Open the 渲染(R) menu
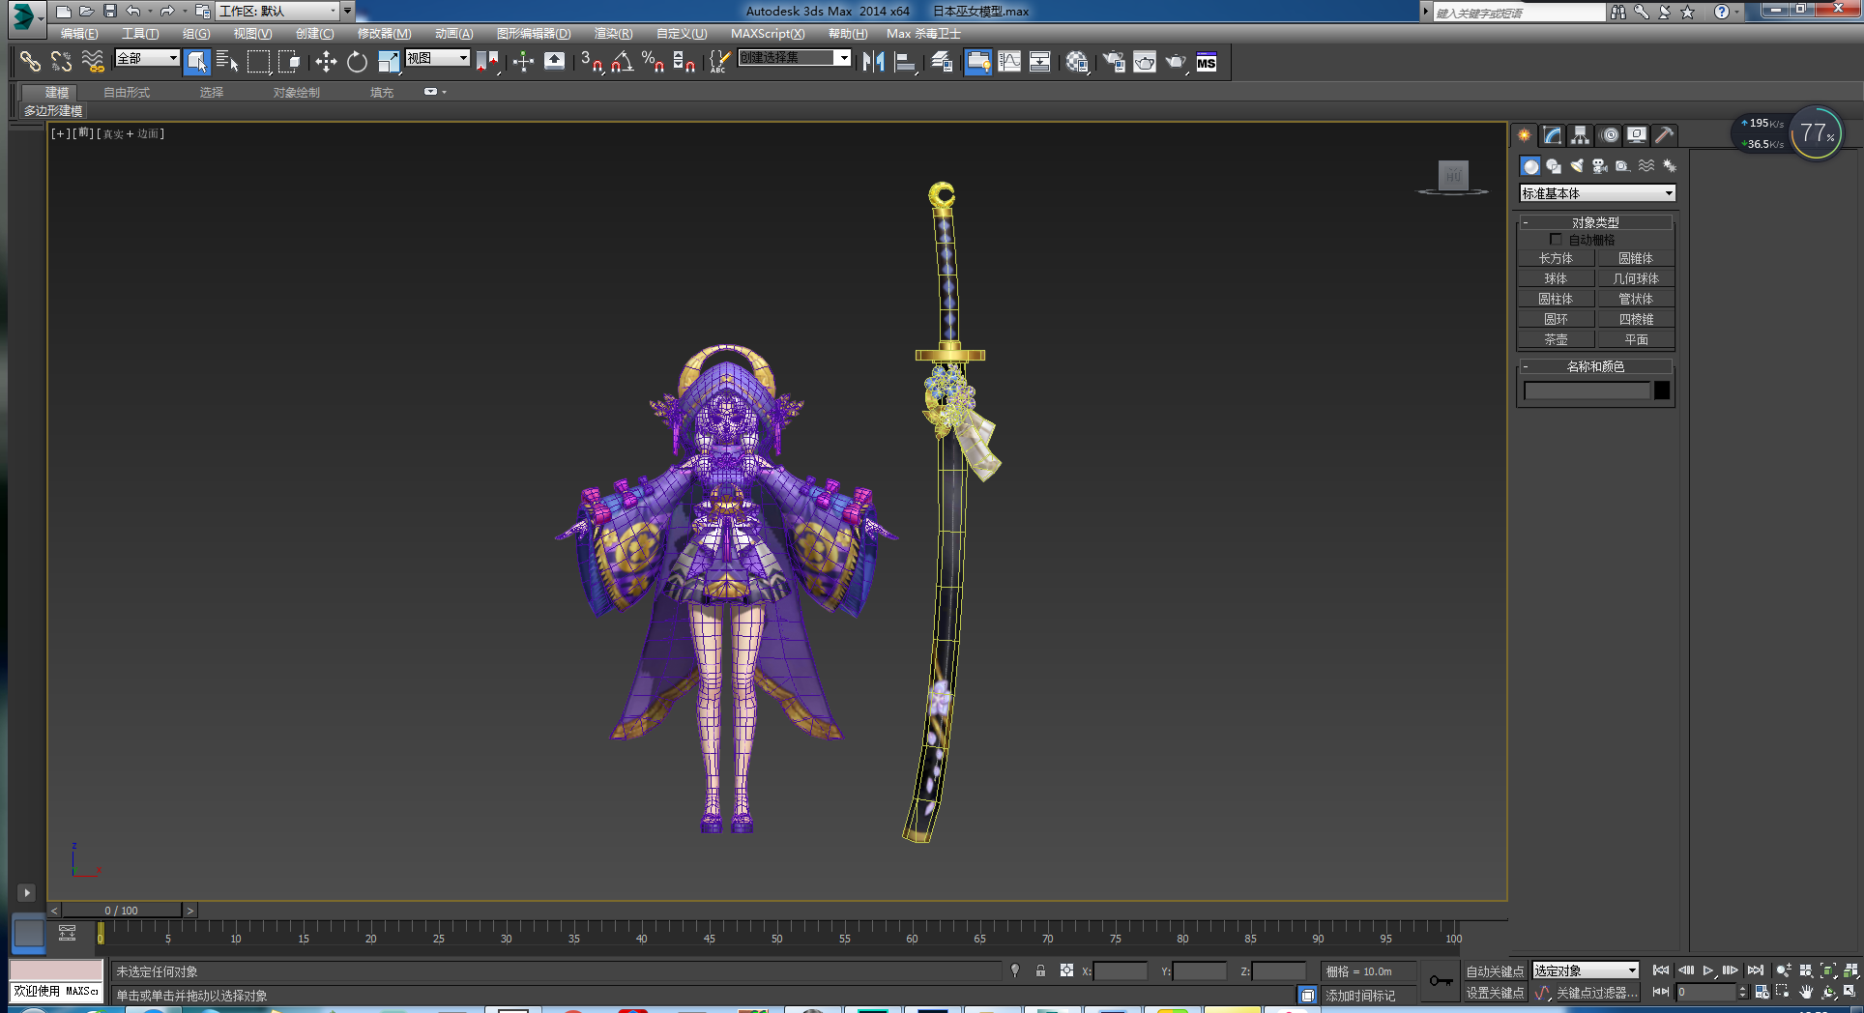Image resolution: width=1864 pixels, height=1013 pixels. pyautogui.click(x=613, y=34)
